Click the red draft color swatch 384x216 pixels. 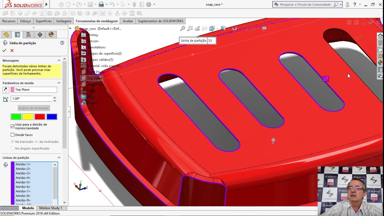click(40, 117)
